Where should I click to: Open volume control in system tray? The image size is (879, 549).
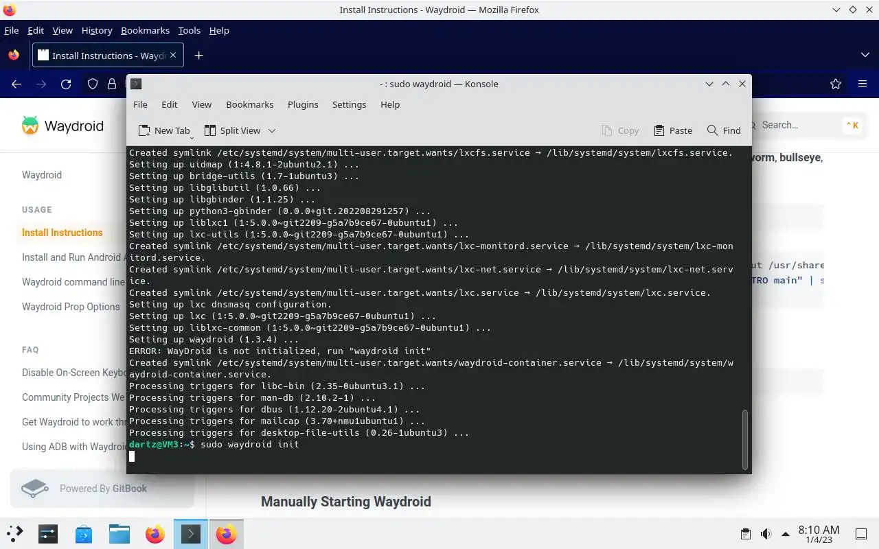click(x=766, y=534)
